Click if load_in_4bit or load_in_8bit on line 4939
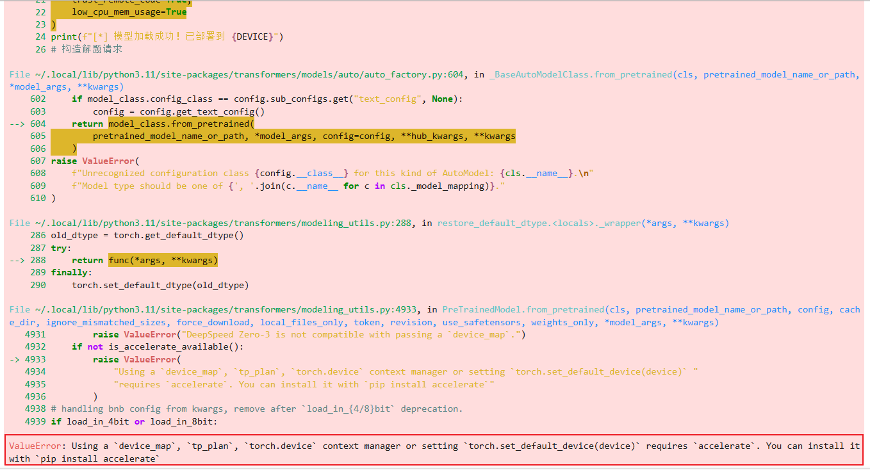The height and width of the screenshot is (470, 870). (x=135, y=421)
